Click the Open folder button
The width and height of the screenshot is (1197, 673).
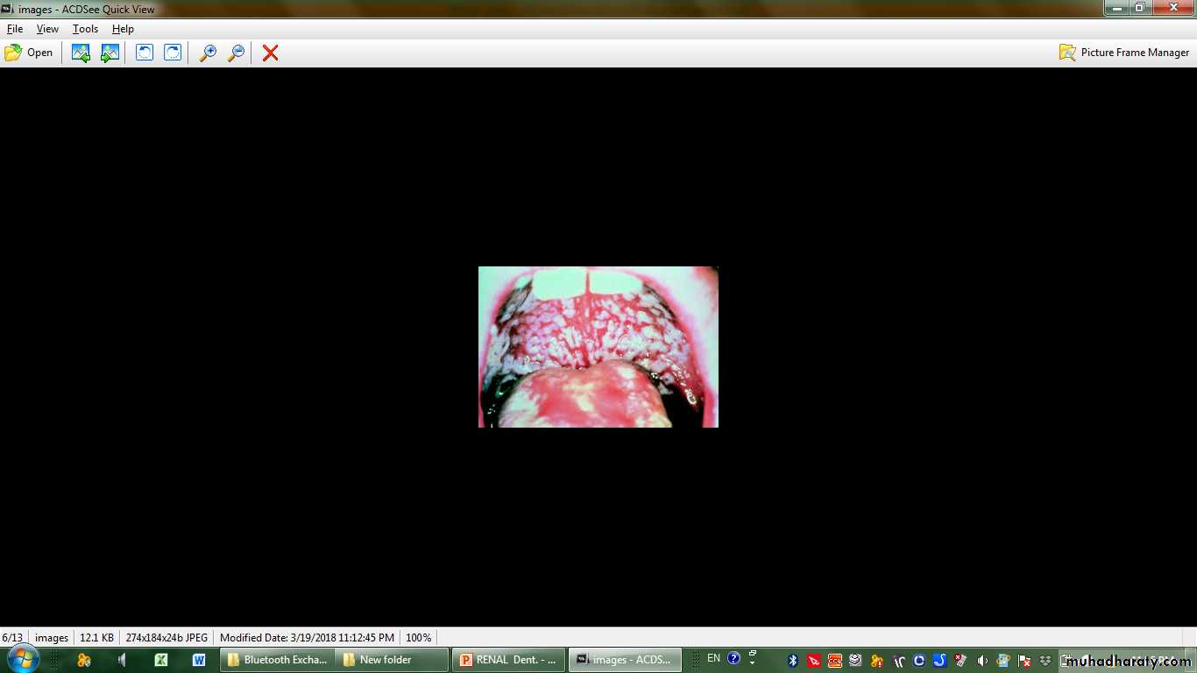coord(29,53)
